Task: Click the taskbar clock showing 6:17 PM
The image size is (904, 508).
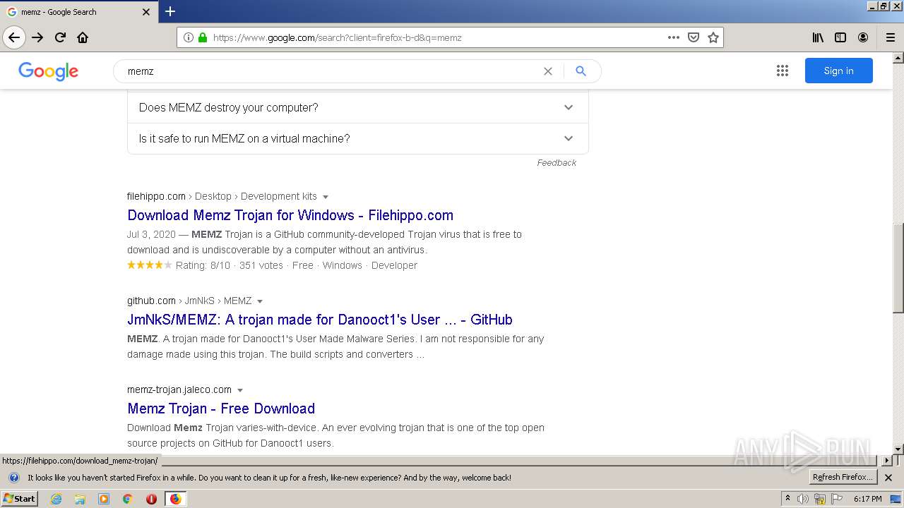Action: (868, 499)
